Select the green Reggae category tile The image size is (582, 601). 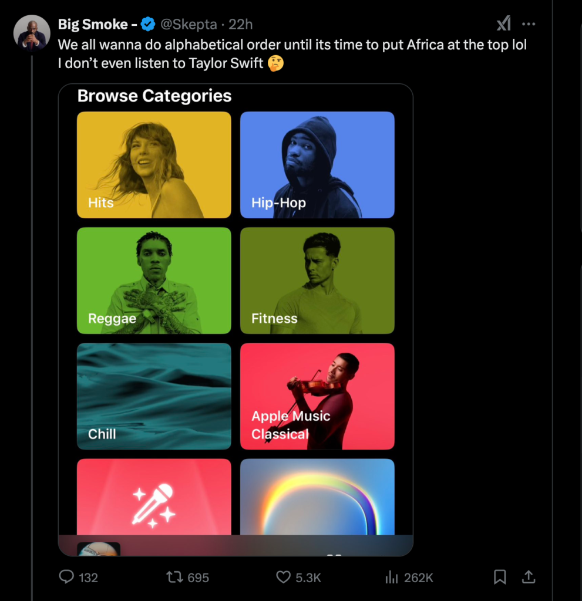point(154,281)
